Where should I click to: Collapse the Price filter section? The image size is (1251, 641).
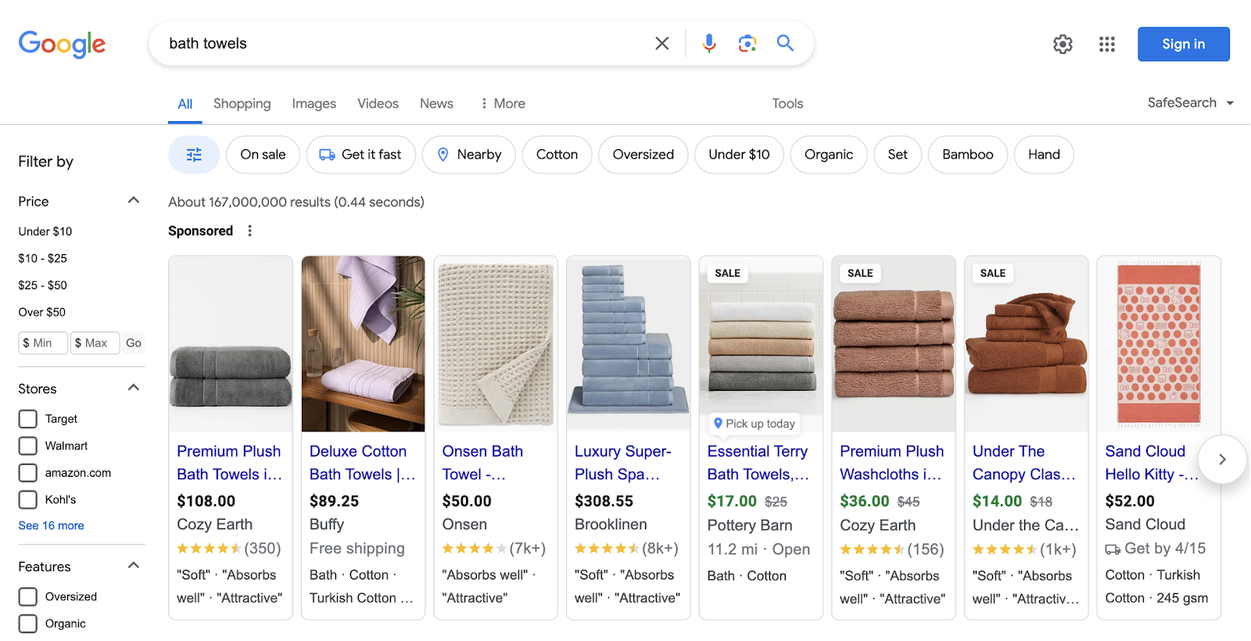[134, 201]
